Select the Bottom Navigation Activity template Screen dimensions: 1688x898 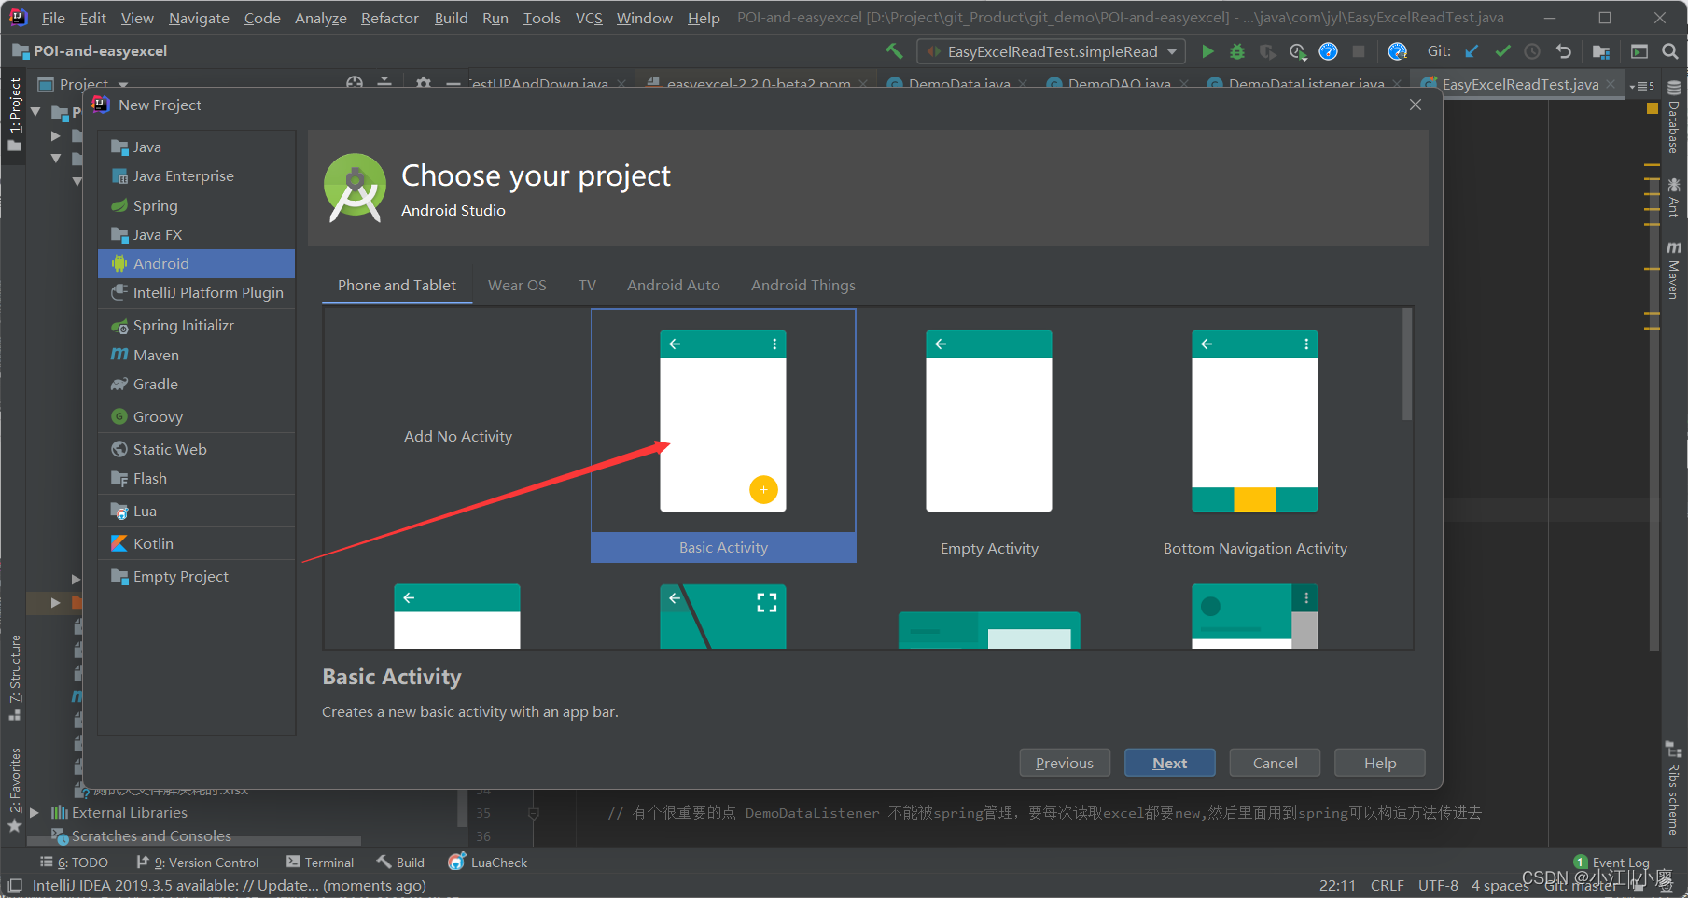[x=1255, y=436]
